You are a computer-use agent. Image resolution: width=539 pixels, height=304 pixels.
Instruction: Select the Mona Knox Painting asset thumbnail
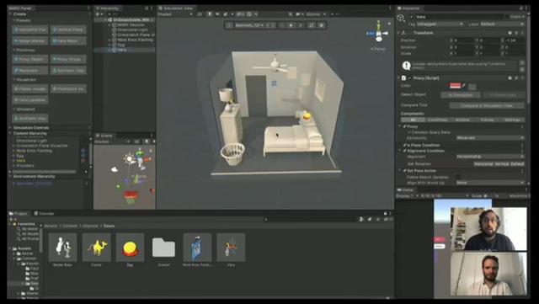click(x=197, y=248)
